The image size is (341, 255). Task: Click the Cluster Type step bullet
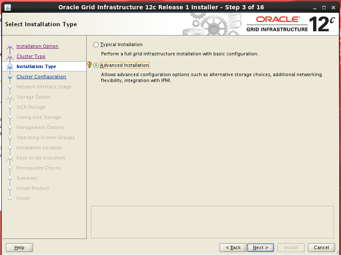tap(10, 57)
